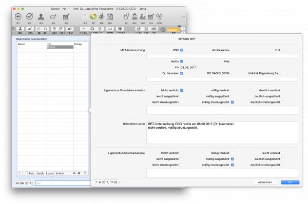The image size is (308, 204).
Task: Click the stethoscope toolbar icon
Action: click(x=126, y=17)
